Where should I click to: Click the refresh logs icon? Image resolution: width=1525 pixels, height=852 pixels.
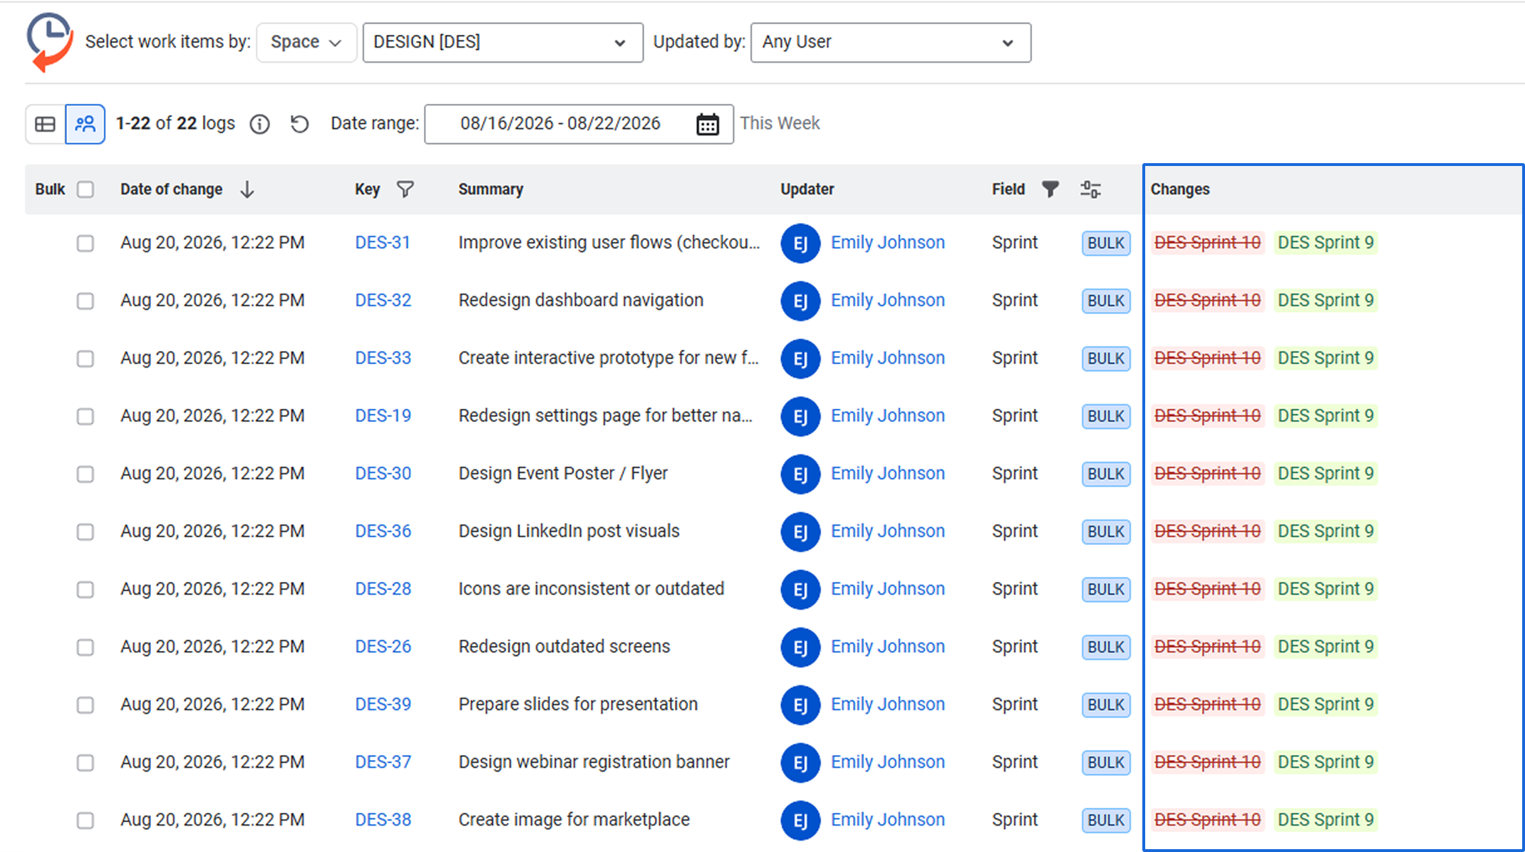click(299, 124)
